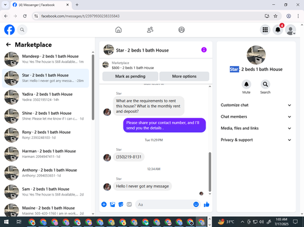Expand Customize chat section
The height and width of the screenshot is (227, 304).
click(x=256, y=105)
